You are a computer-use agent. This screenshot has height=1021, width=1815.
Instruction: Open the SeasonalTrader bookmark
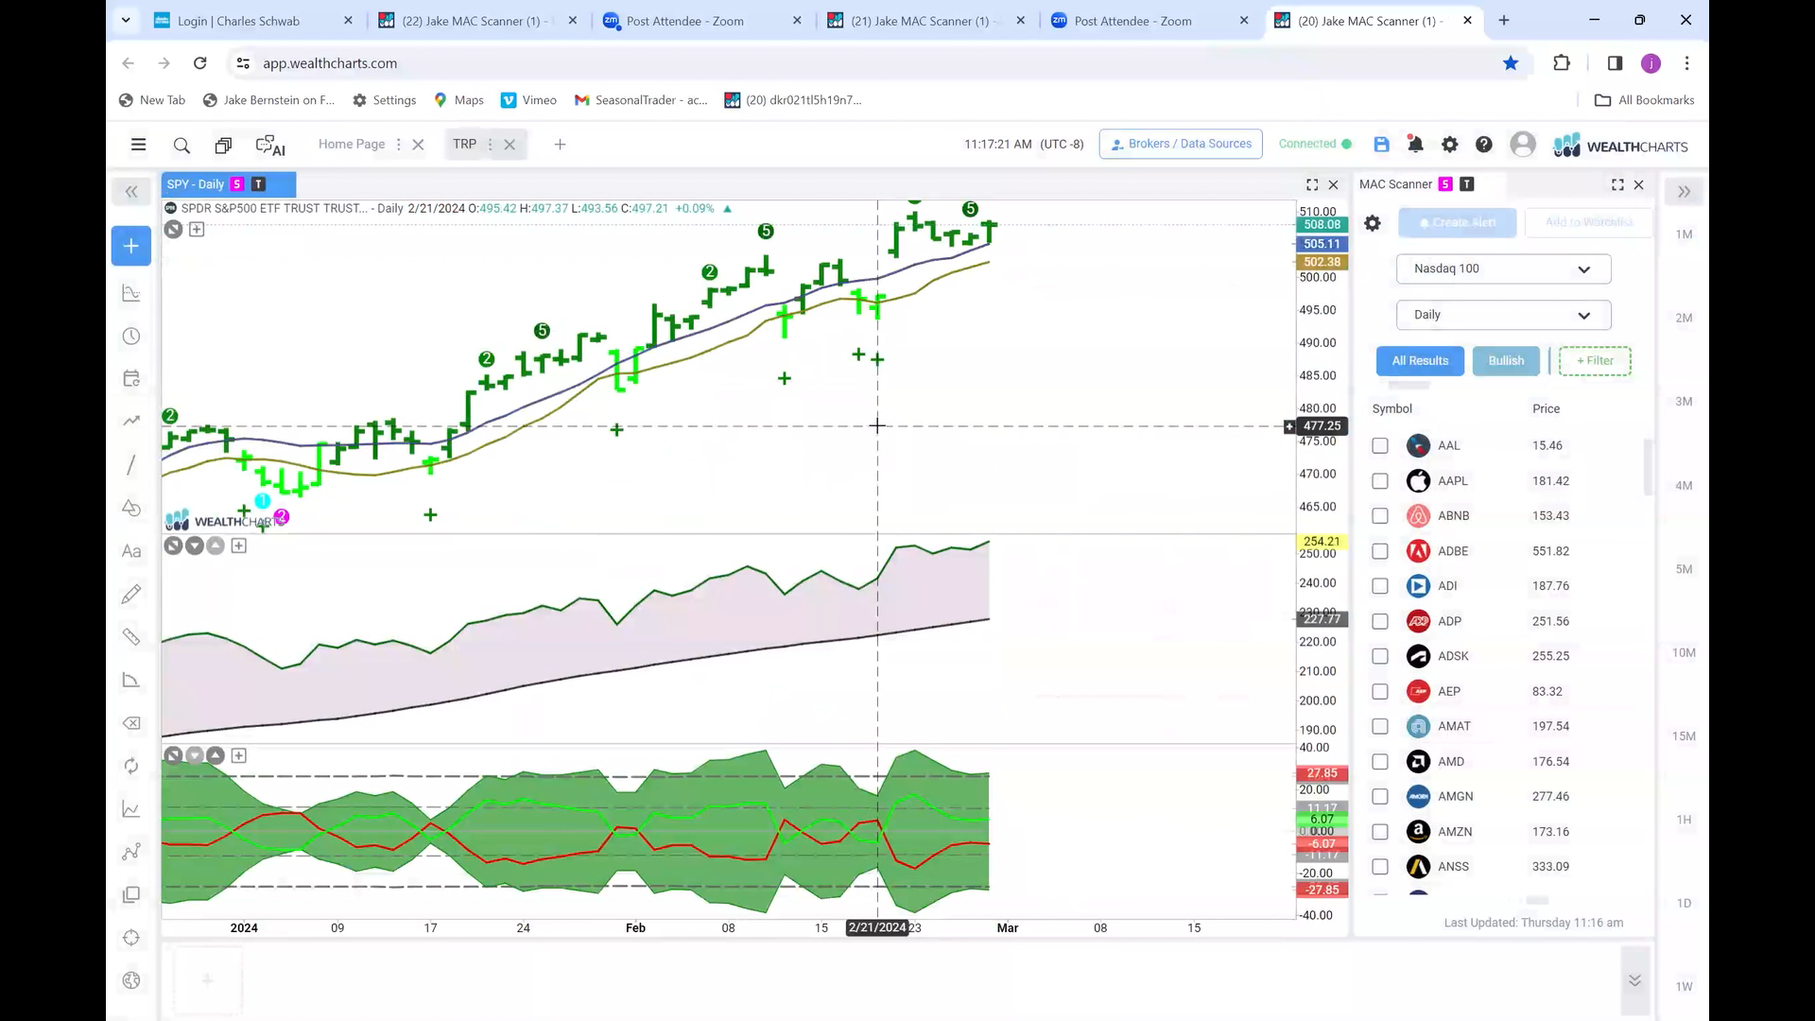[x=641, y=100]
